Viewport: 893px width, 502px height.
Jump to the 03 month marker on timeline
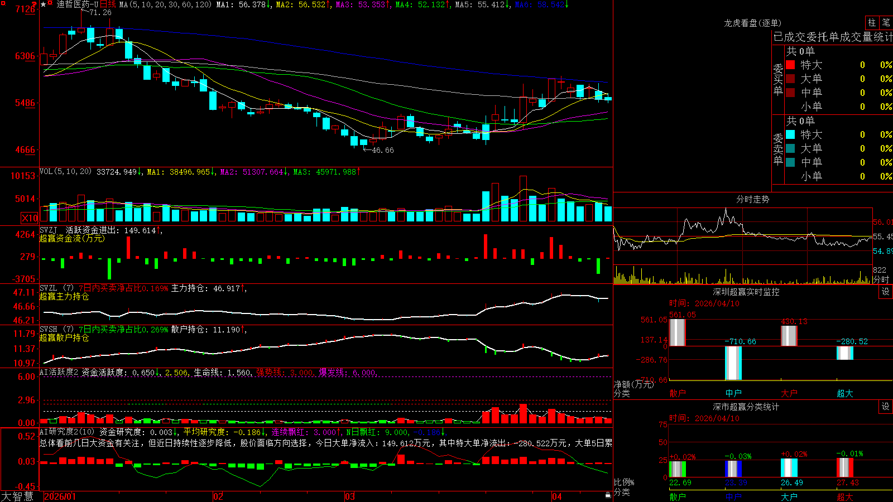click(350, 496)
